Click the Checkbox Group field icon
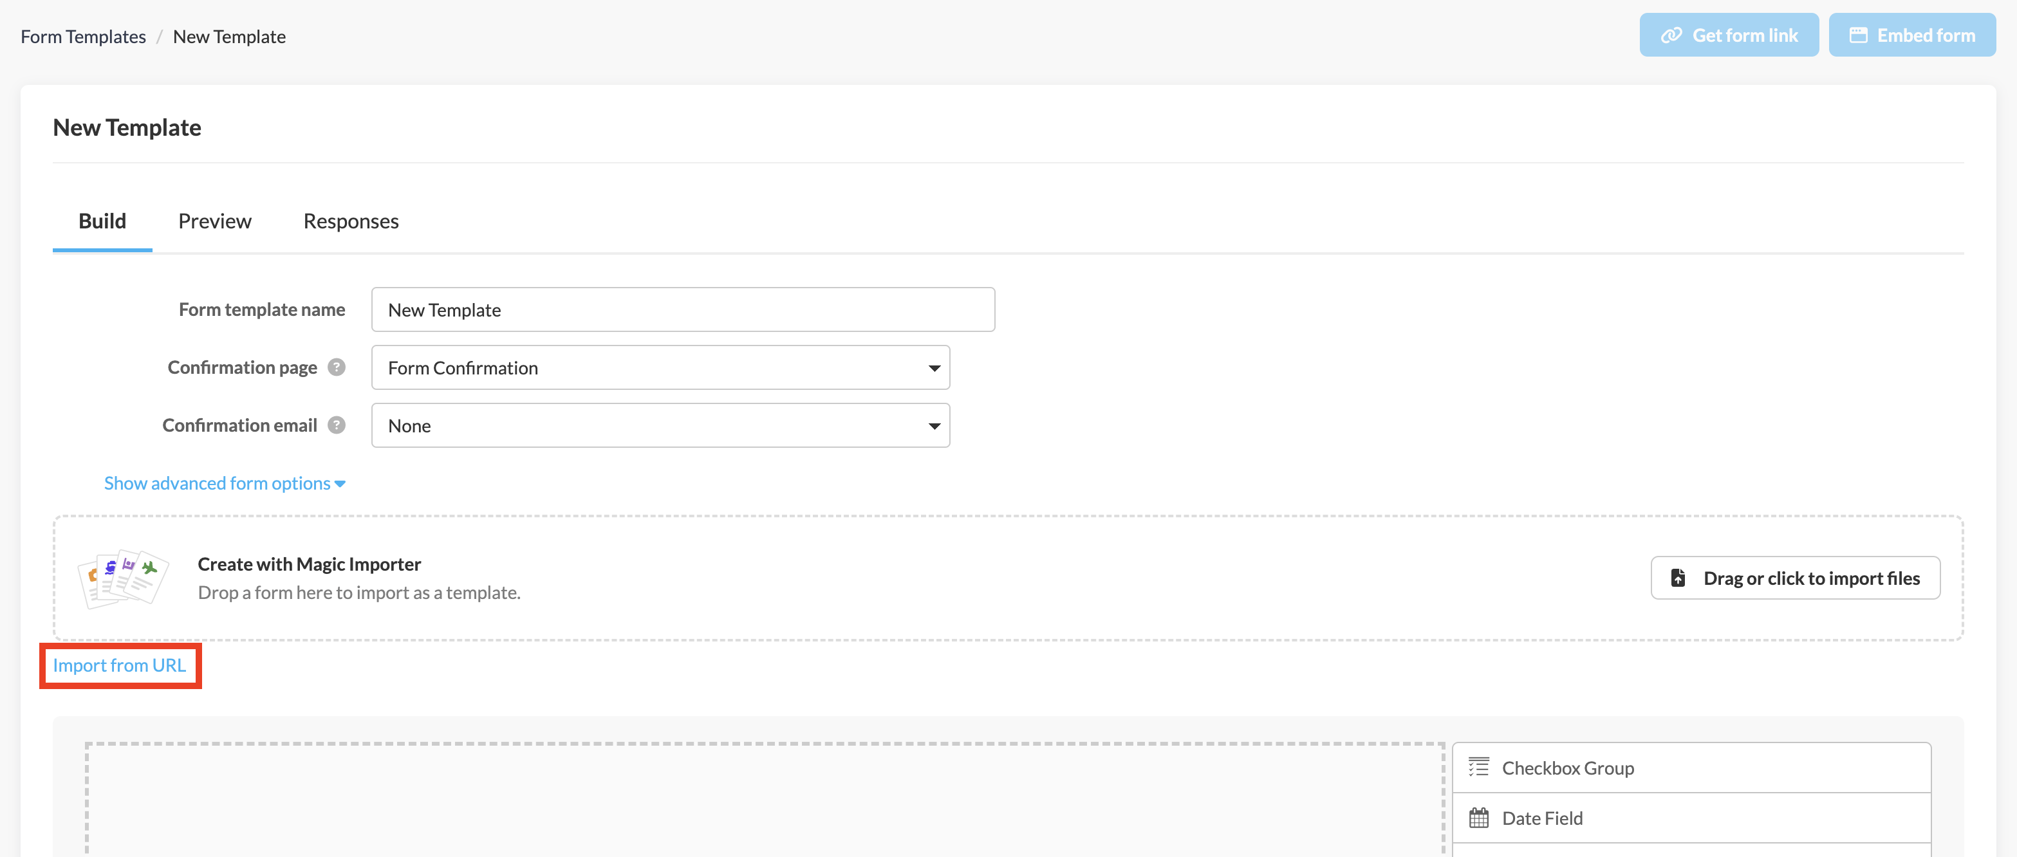Screen dimensions: 2017x857 point(1478,767)
